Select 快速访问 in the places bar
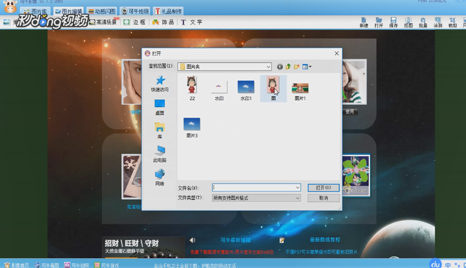Screen dimensions: 466x268 [x=160, y=84]
